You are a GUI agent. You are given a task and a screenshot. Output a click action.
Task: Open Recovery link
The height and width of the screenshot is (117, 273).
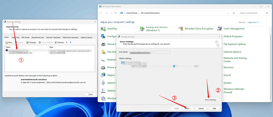coord(228,67)
